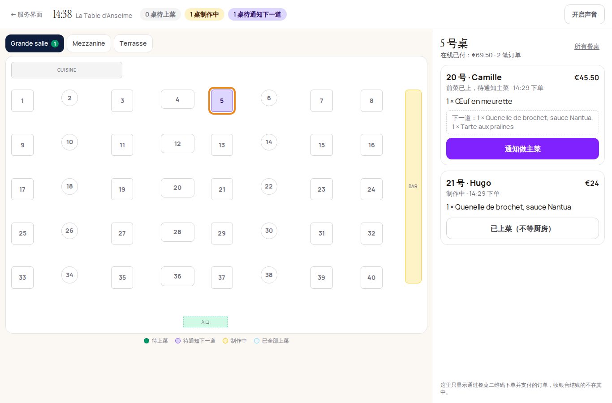Click the 1 桌待通知下一道 status chip

coord(257,14)
